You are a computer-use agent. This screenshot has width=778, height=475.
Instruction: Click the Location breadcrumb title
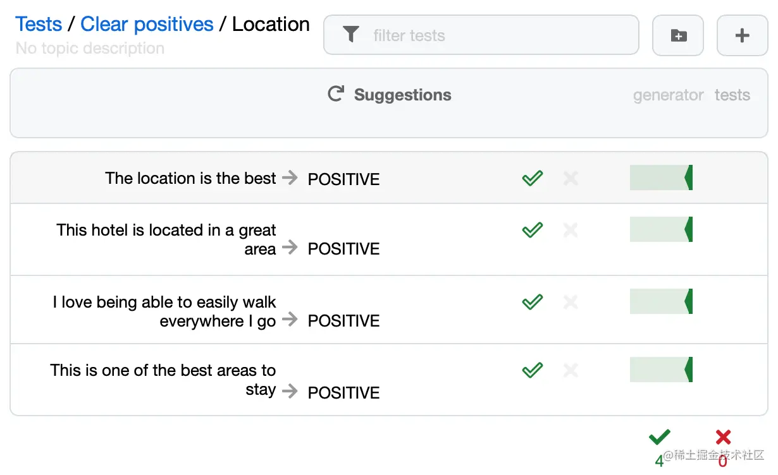(x=271, y=24)
